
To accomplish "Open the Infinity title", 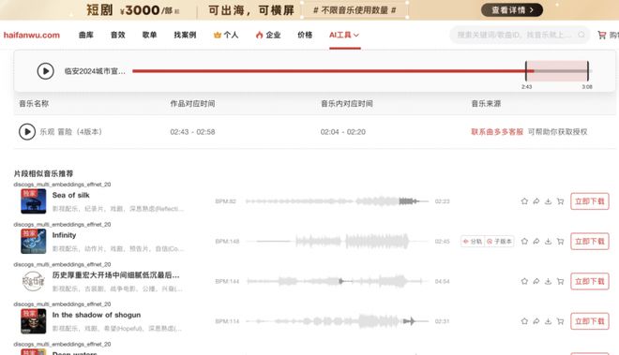I will (x=64, y=235).
